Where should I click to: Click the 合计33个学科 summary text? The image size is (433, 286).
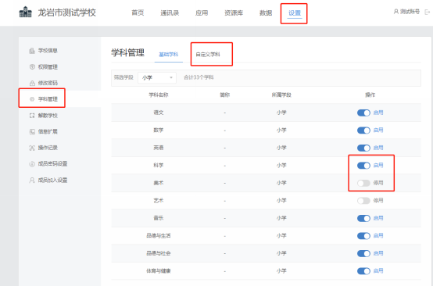(199, 77)
